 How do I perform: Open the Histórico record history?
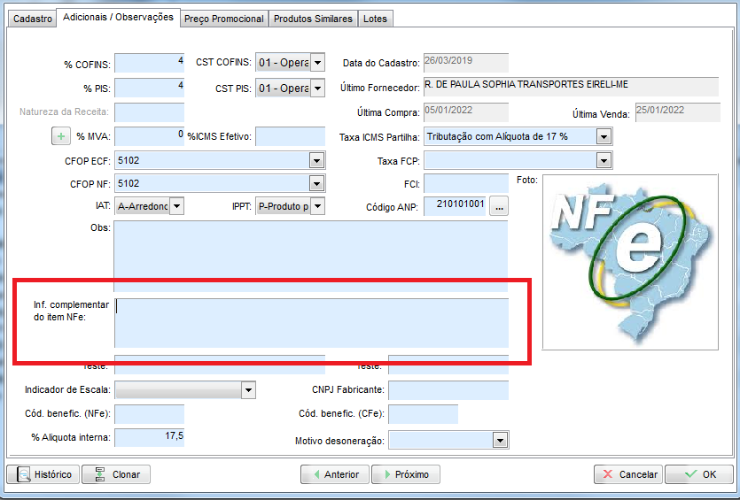(43, 474)
